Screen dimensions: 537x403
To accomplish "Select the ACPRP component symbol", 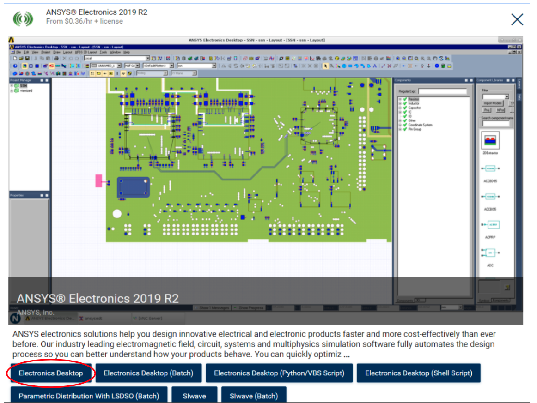I will (490, 225).
